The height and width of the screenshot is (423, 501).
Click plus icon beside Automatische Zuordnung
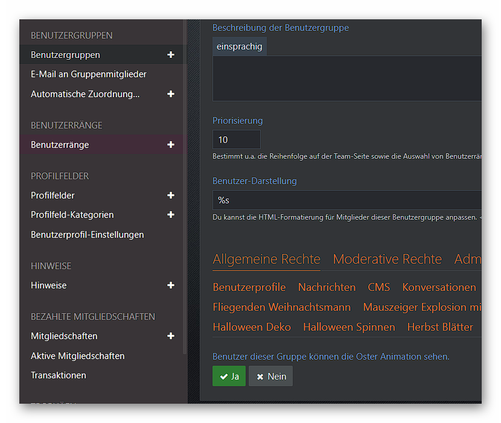click(x=171, y=94)
